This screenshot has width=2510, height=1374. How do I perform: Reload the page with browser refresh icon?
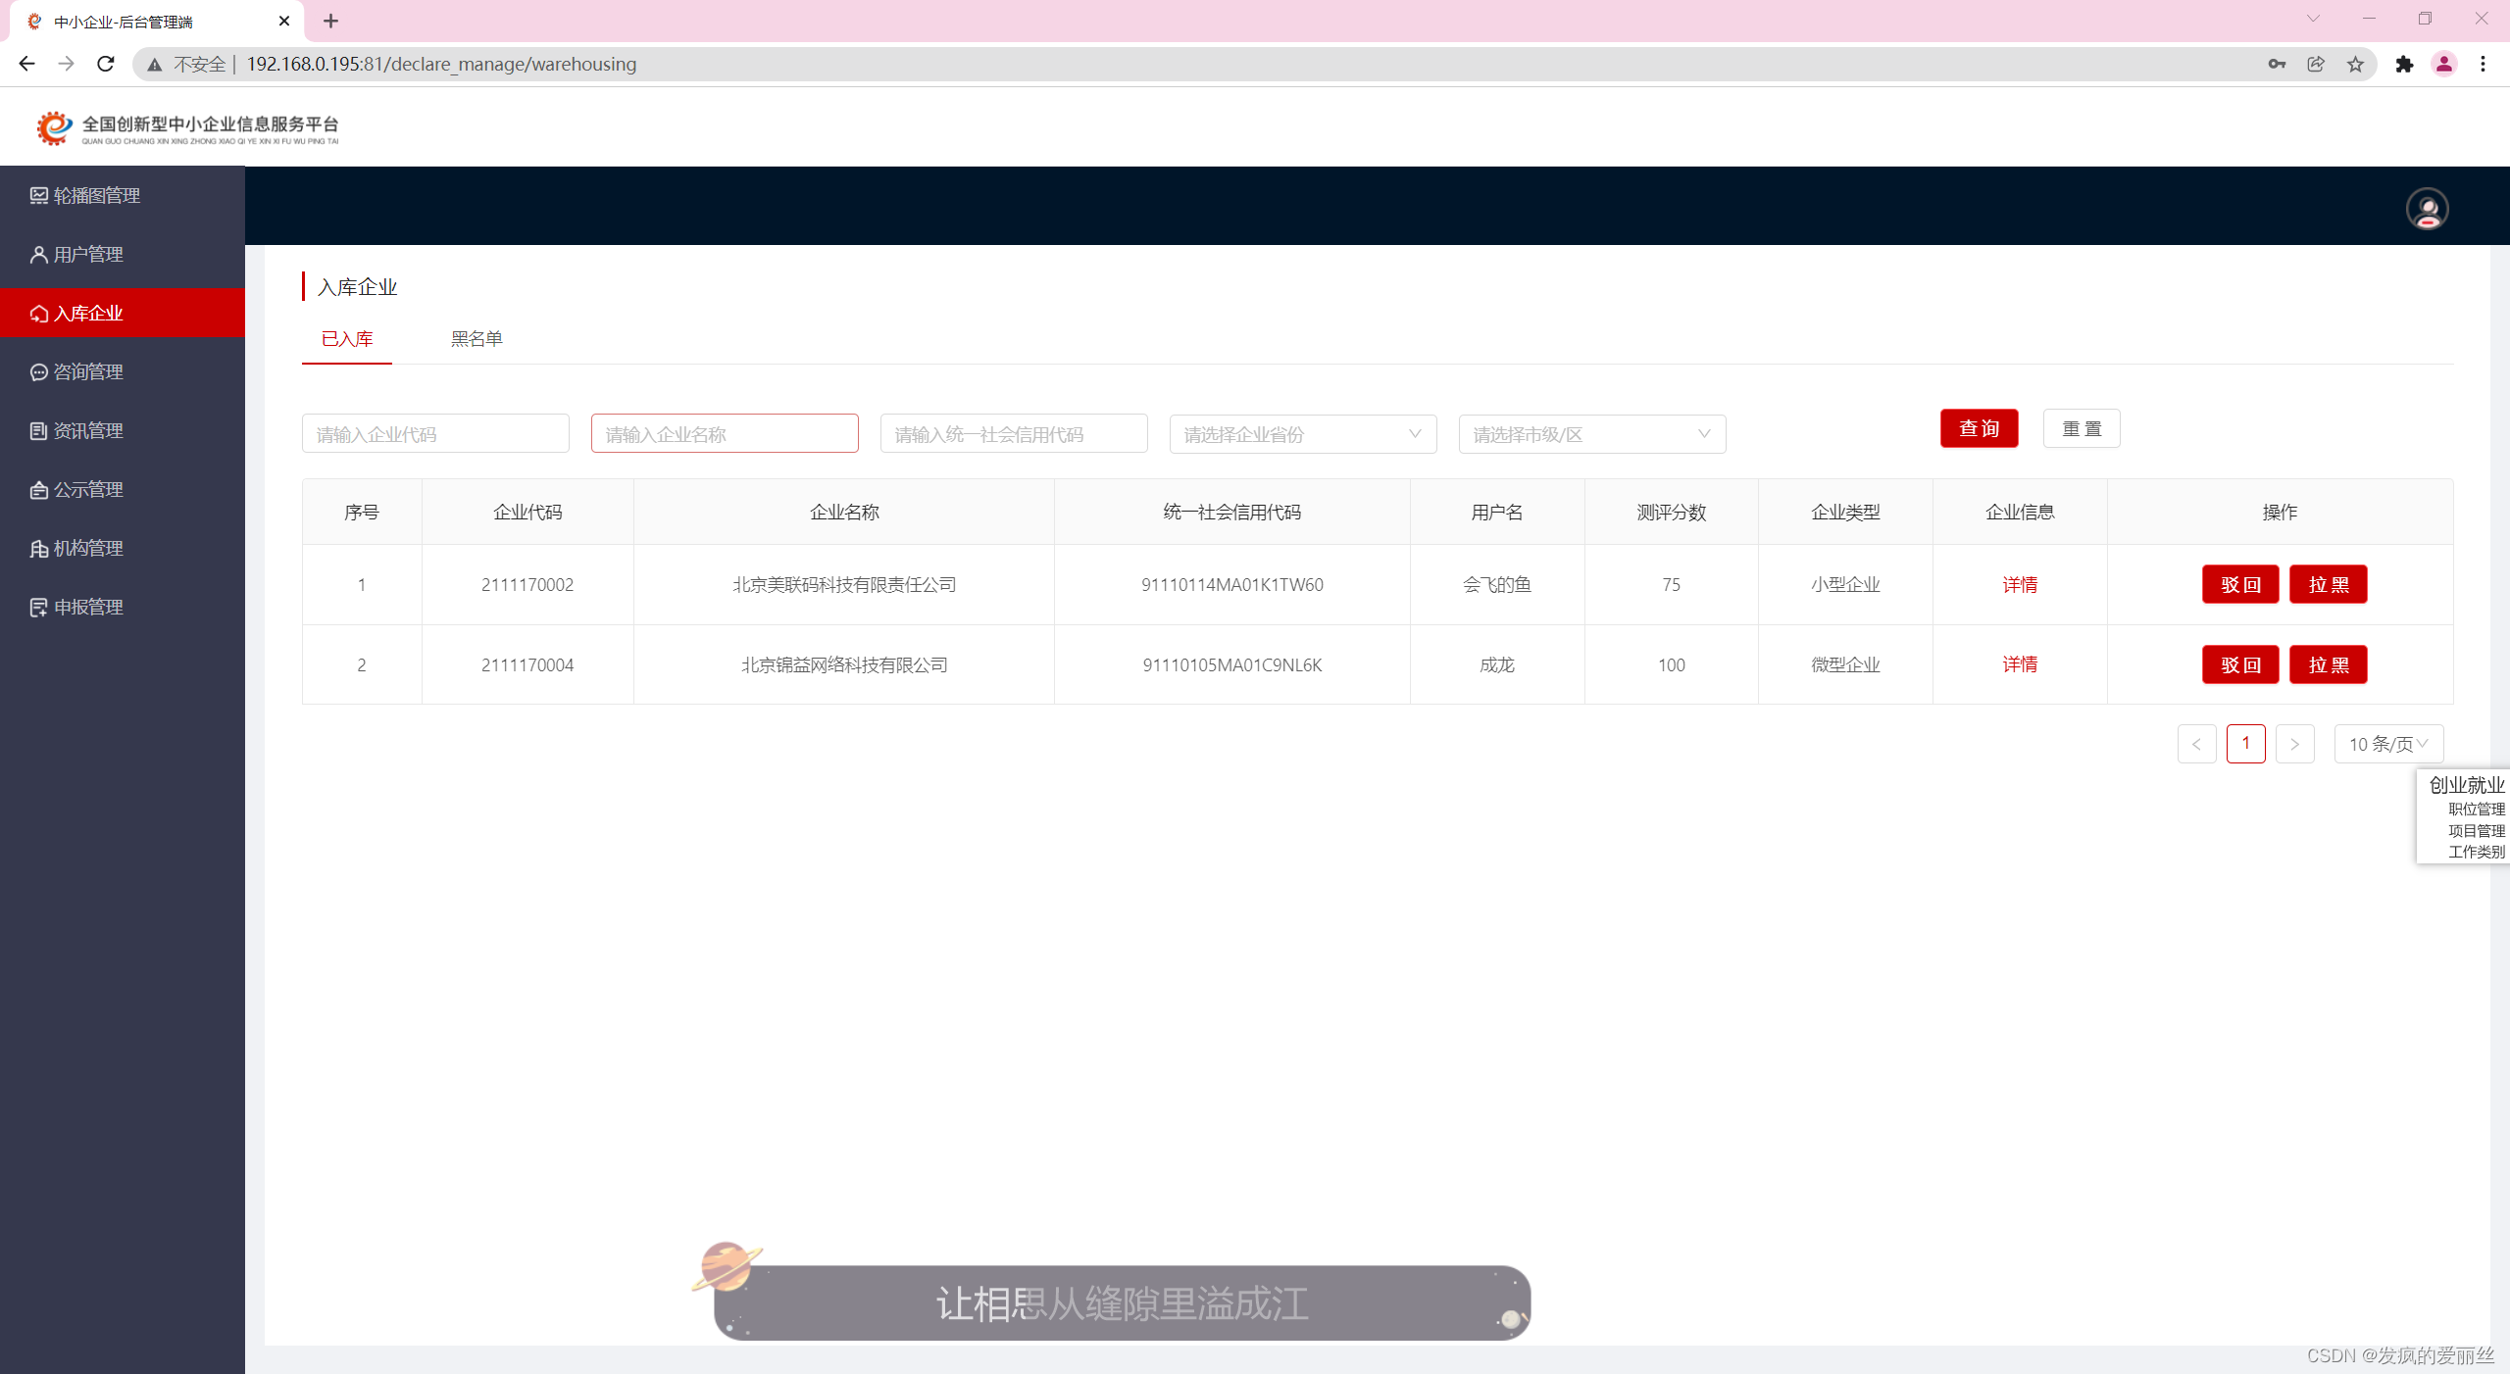106,64
